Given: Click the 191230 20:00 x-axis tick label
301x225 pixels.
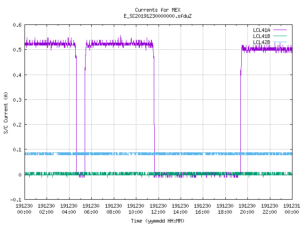Looking at the screenshot, I should tap(247, 209).
